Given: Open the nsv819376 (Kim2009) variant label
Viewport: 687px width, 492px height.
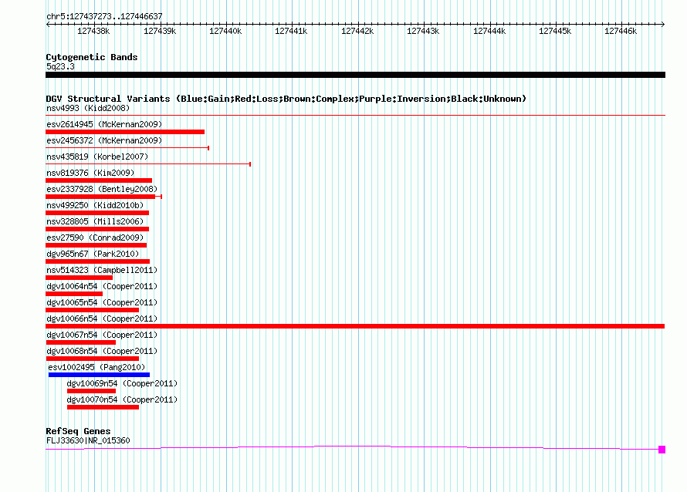Looking at the screenshot, I should pos(90,173).
